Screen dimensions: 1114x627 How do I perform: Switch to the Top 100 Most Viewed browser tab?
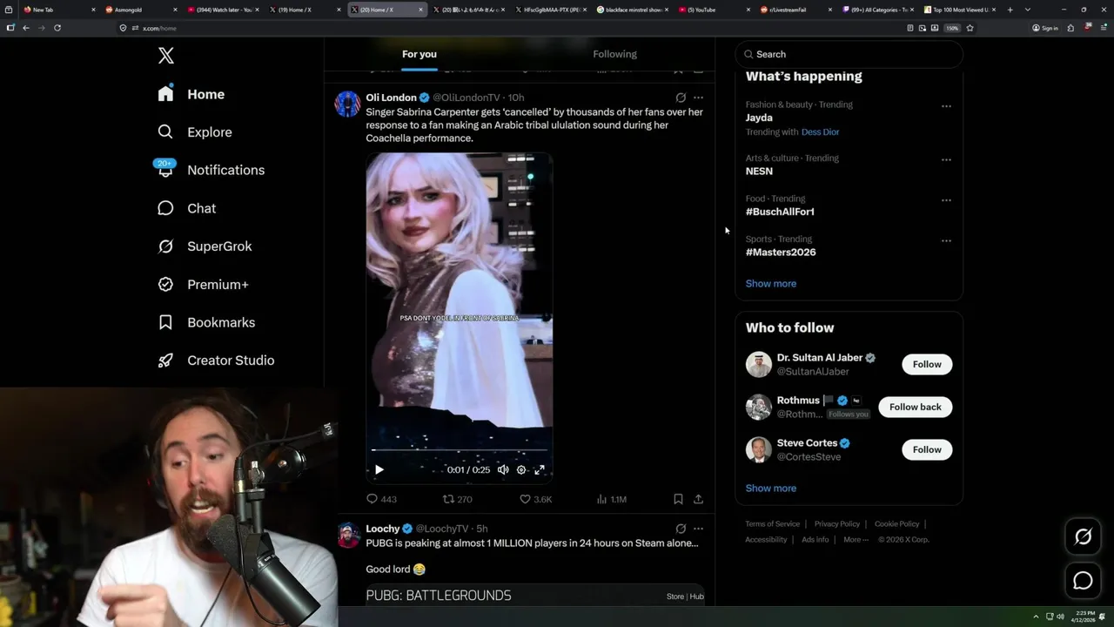957,10
